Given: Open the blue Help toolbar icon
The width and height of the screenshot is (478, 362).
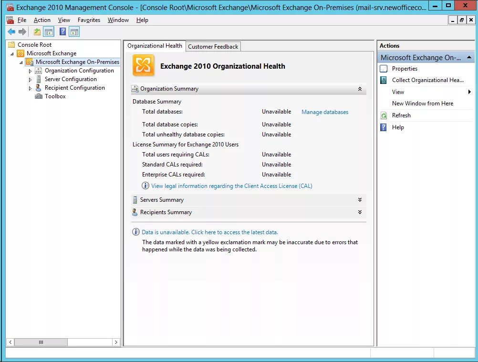Looking at the screenshot, I should tap(62, 31).
